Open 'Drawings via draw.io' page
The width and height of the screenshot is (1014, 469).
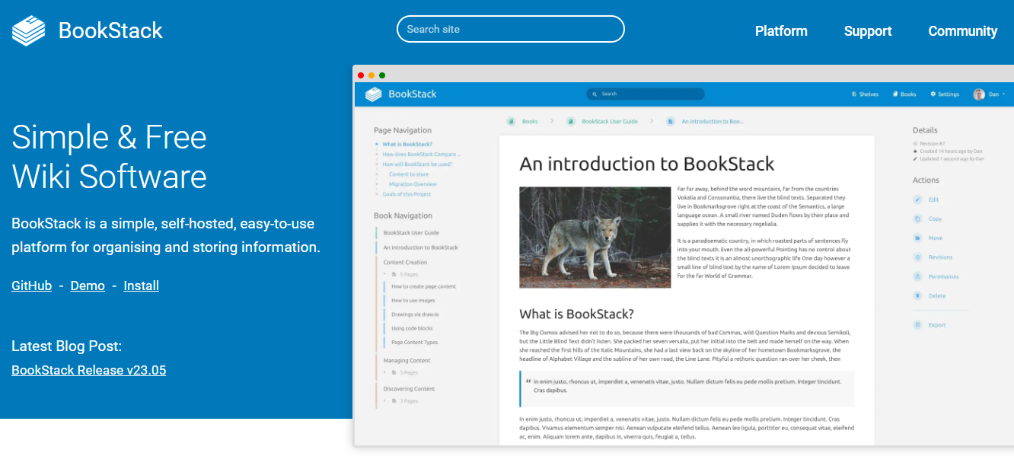coord(415,314)
